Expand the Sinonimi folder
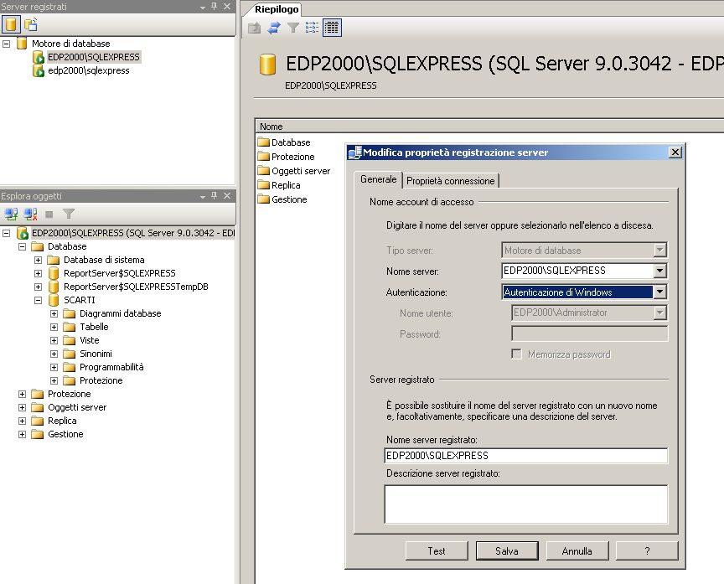 (x=54, y=354)
